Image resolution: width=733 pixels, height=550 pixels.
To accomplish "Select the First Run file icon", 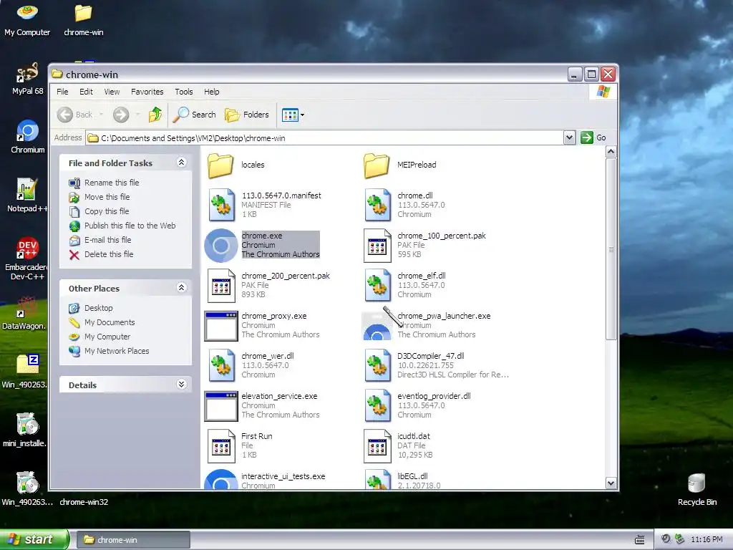I will pyautogui.click(x=221, y=445).
